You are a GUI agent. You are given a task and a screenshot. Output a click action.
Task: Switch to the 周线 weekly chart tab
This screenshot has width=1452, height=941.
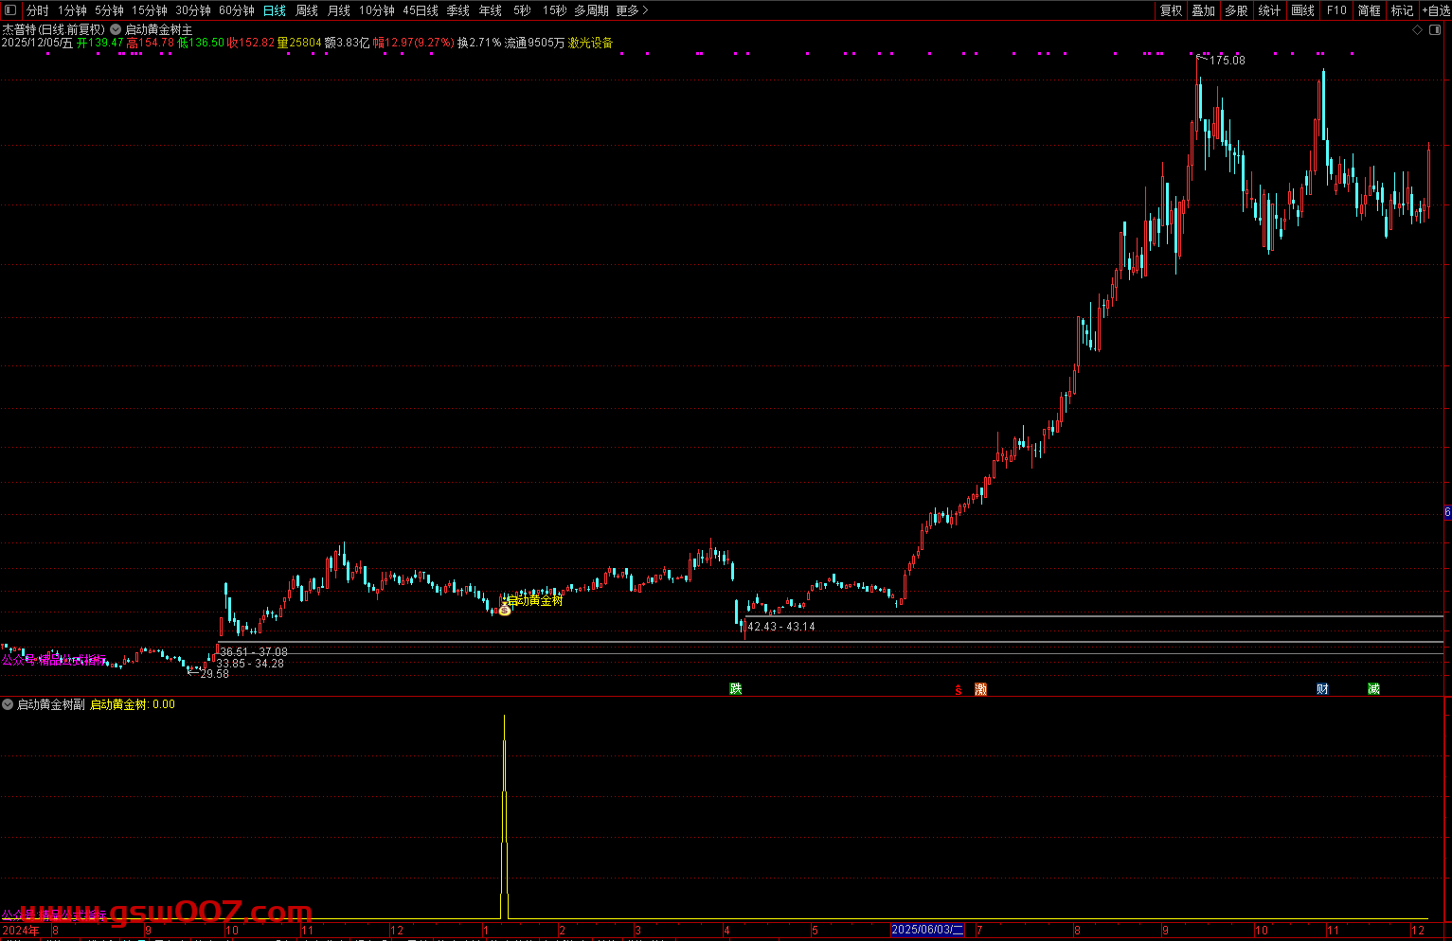[307, 10]
